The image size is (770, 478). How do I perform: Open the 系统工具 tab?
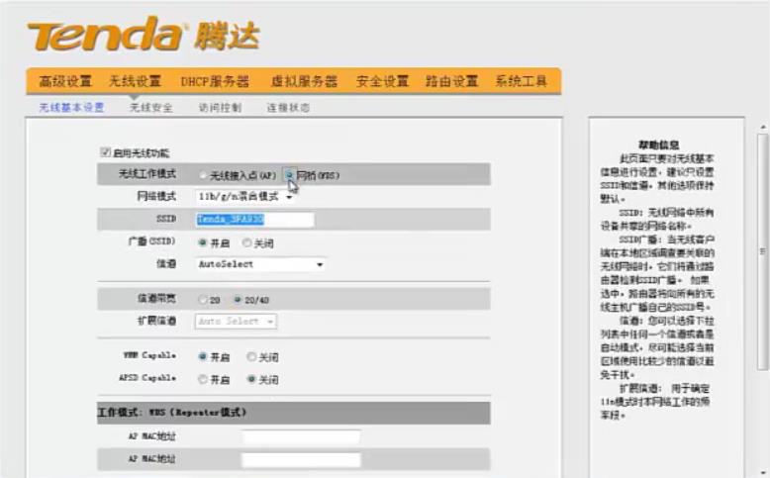pos(521,81)
